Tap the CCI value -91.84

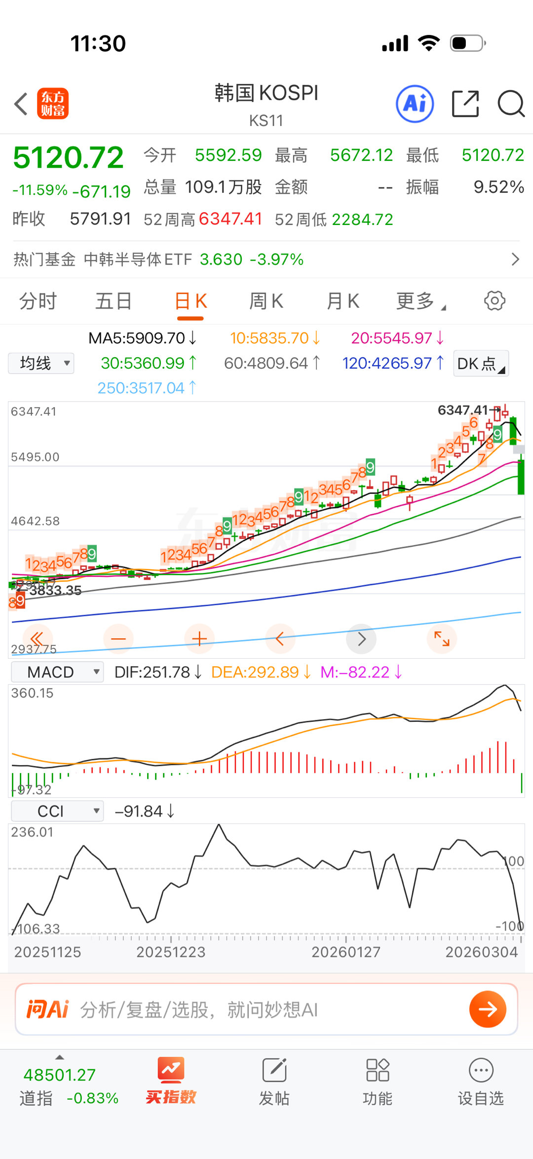point(144,811)
